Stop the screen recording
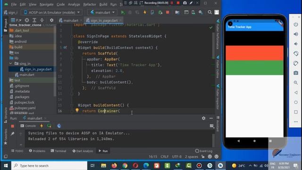The width and height of the screenshot is (302, 170). click(x=178, y=3)
